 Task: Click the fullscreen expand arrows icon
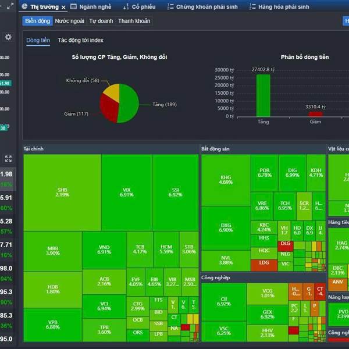8,158
